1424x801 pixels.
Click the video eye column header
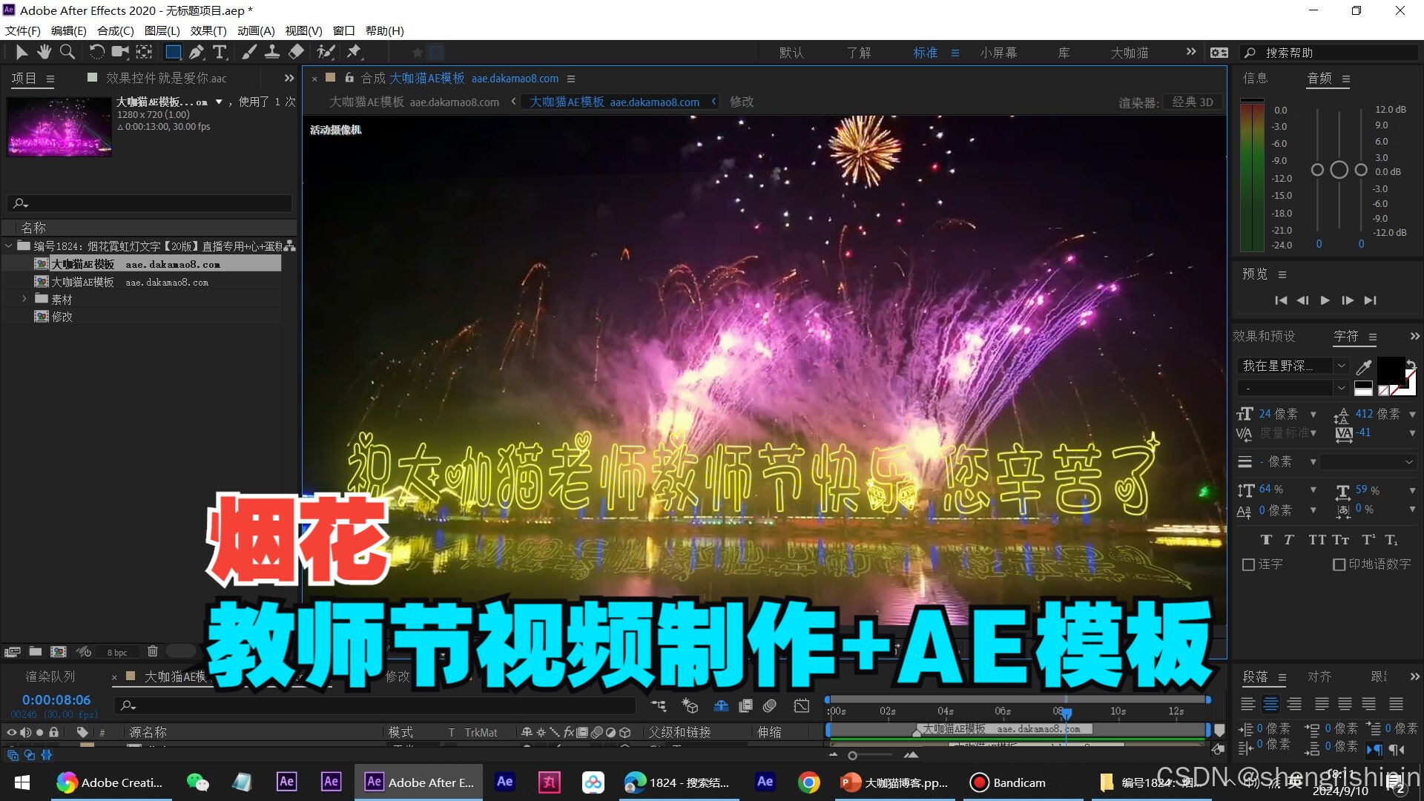coord(11,733)
